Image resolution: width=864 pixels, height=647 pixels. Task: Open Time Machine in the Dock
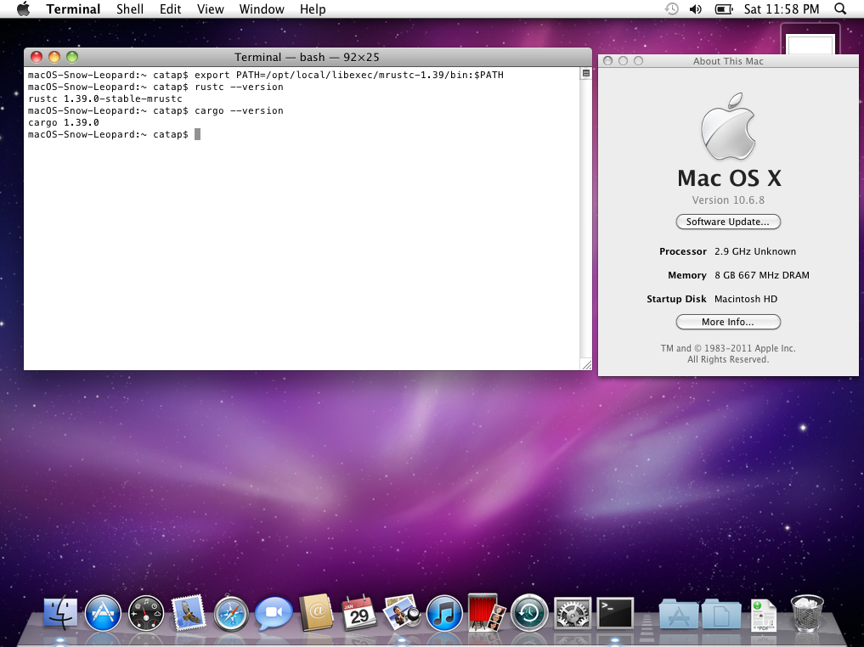(529, 612)
